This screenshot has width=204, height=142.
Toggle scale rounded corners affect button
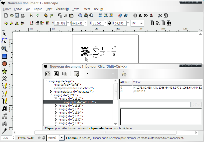[158, 23]
